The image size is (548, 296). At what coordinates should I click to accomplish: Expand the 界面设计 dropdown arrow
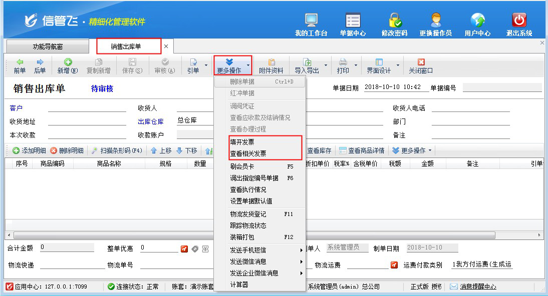click(x=398, y=65)
